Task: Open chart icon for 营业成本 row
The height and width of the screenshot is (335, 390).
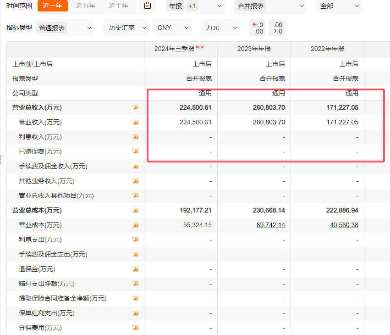Action: 135,225
